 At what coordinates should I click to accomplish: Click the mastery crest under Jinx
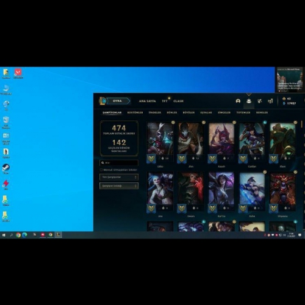click(151, 209)
